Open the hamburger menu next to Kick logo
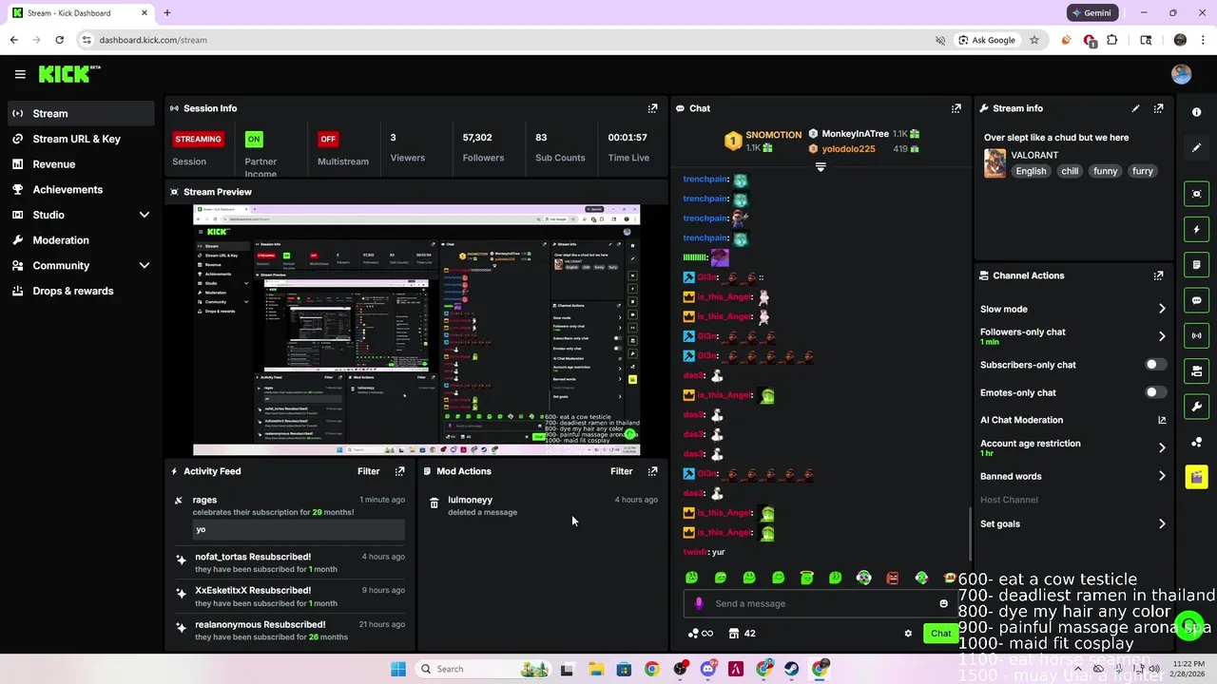Viewport: 1217px width, 684px height. pos(20,74)
